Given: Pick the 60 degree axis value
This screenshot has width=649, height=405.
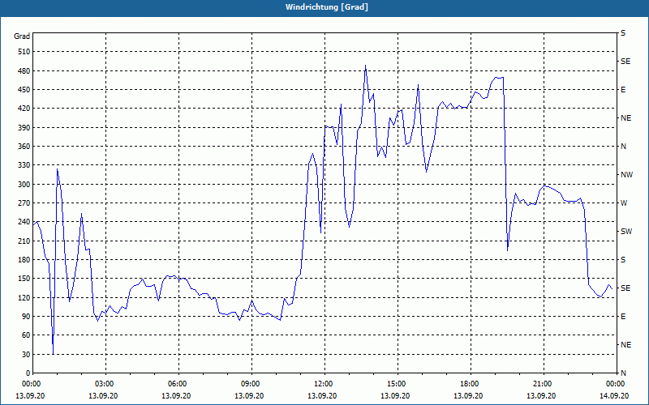Looking at the screenshot, I should point(27,335).
